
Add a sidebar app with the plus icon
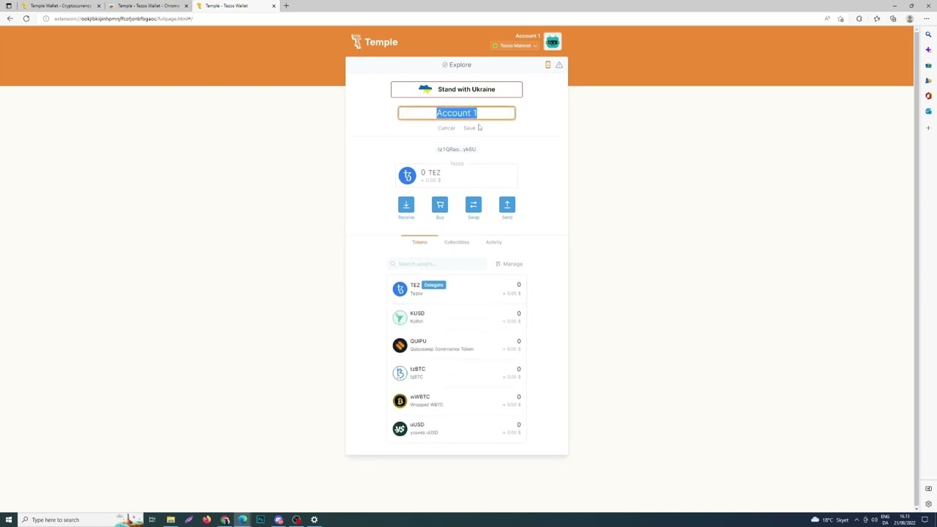(928, 128)
